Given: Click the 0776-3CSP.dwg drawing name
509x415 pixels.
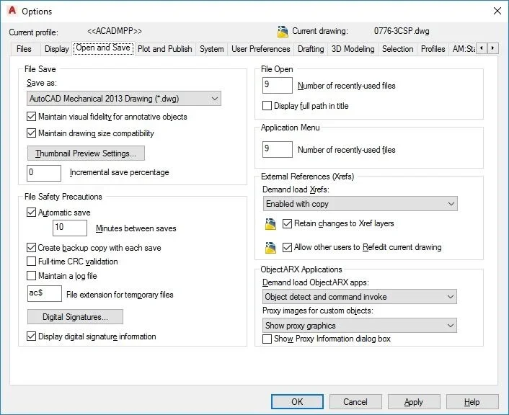Looking at the screenshot, I should [402, 31].
